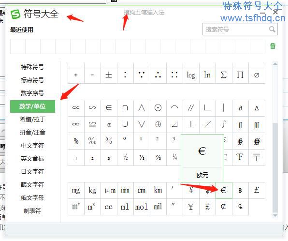Open the 制表符 category
The width and height of the screenshot is (288, 241).
(x=32, y=211)
